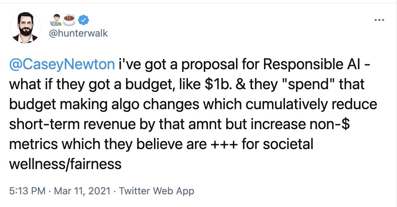Click the coffee cup emoji in display name
Image resolution: width=397 pixels, height=207 pixels.
click(x=69, y=20)
